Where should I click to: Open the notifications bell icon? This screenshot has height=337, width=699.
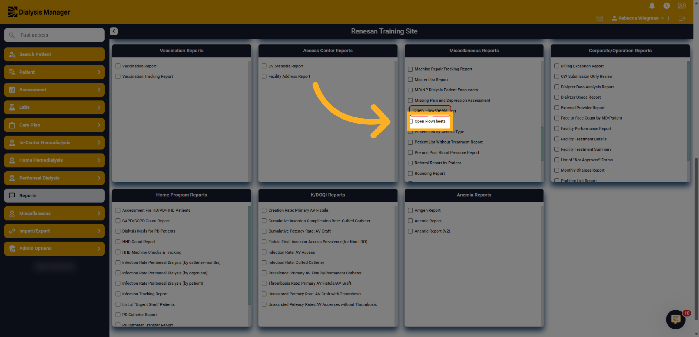pyautogui.click(x=652, y=6)
